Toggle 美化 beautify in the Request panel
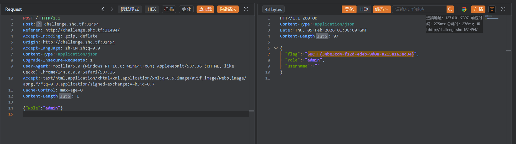This screenshot has height=144, width=516. (186, 9)
